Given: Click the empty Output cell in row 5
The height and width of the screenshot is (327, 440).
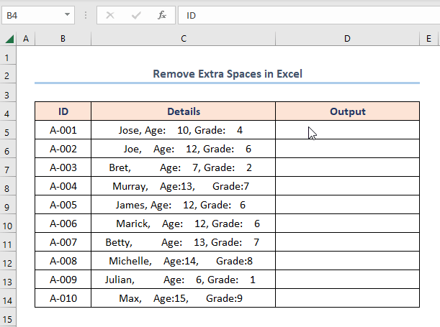Looking at the screenshot, I should coord(347,131).
